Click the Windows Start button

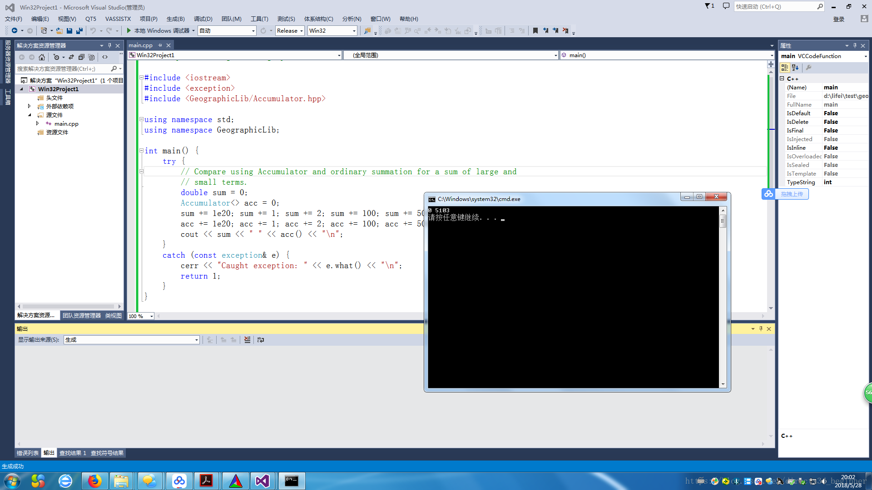12,481
